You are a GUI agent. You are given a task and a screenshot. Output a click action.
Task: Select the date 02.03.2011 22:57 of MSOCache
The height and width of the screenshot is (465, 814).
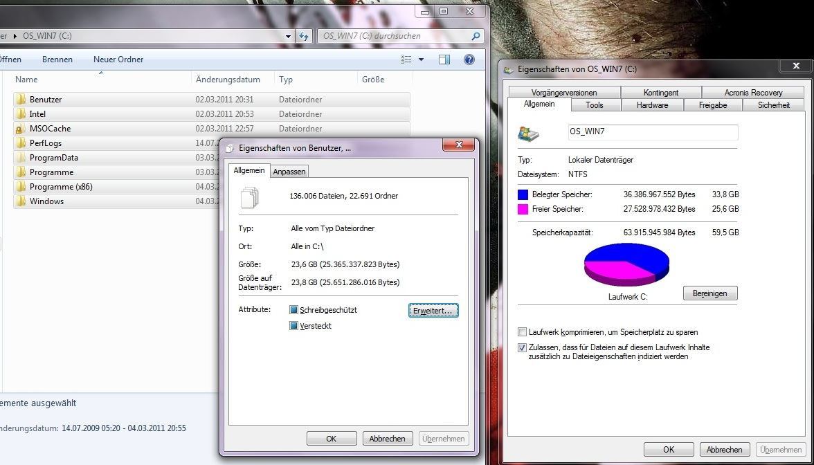(x=224, y=128)
